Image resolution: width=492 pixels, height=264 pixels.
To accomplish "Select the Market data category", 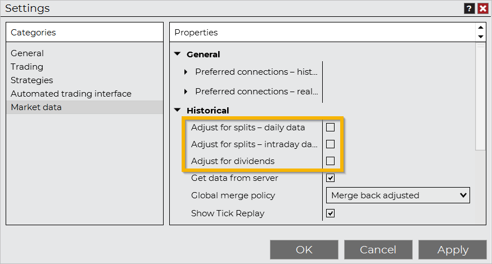I will tap(84, 107).
